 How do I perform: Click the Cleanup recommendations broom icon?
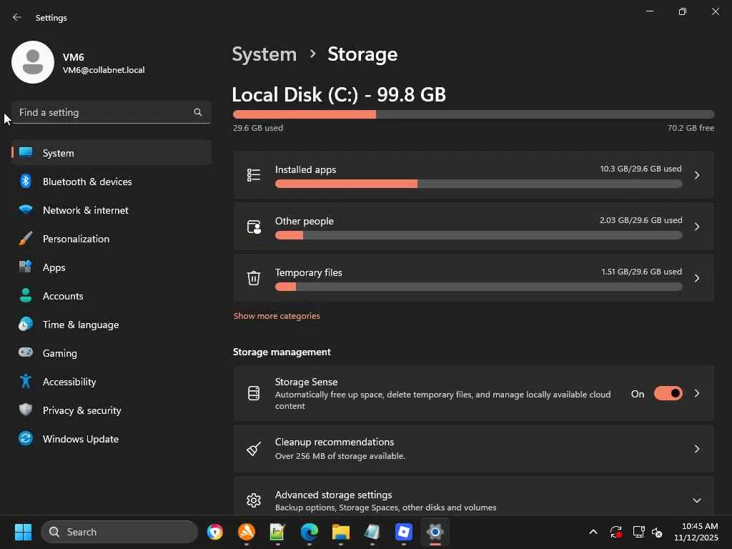coord(254,449)
